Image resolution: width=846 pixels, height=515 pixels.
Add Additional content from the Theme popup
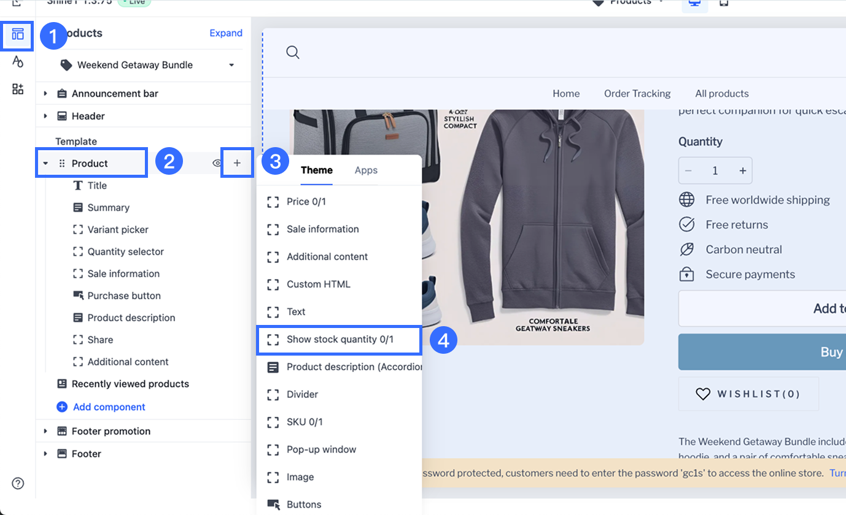(339, 257)
